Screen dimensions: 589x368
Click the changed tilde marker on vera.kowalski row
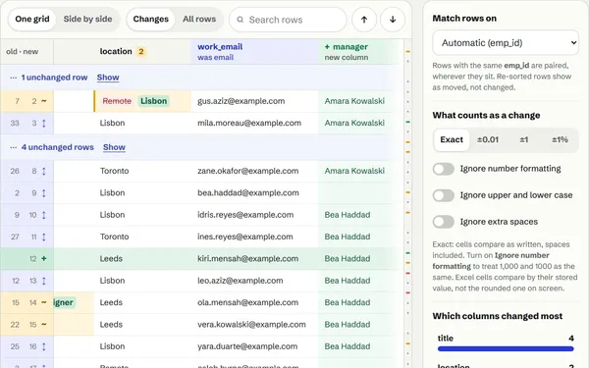(x=44, y=325)
